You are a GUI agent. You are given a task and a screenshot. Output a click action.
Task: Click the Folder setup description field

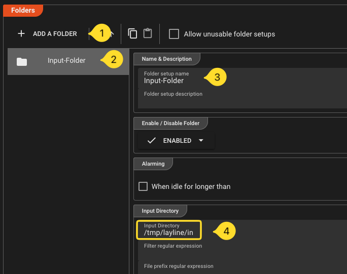click(x=238, y=98)
